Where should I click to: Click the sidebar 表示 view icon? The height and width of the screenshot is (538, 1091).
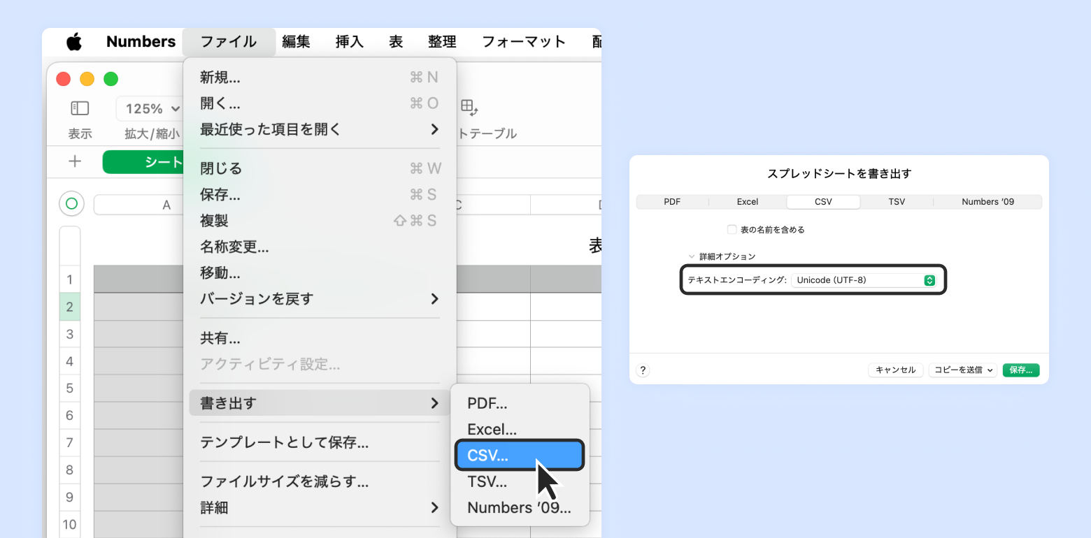[x=80, y=108]
